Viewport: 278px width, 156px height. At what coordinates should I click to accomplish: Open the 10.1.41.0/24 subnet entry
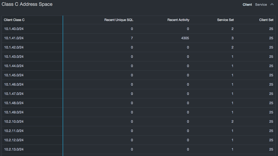click(x=14, y=38)
